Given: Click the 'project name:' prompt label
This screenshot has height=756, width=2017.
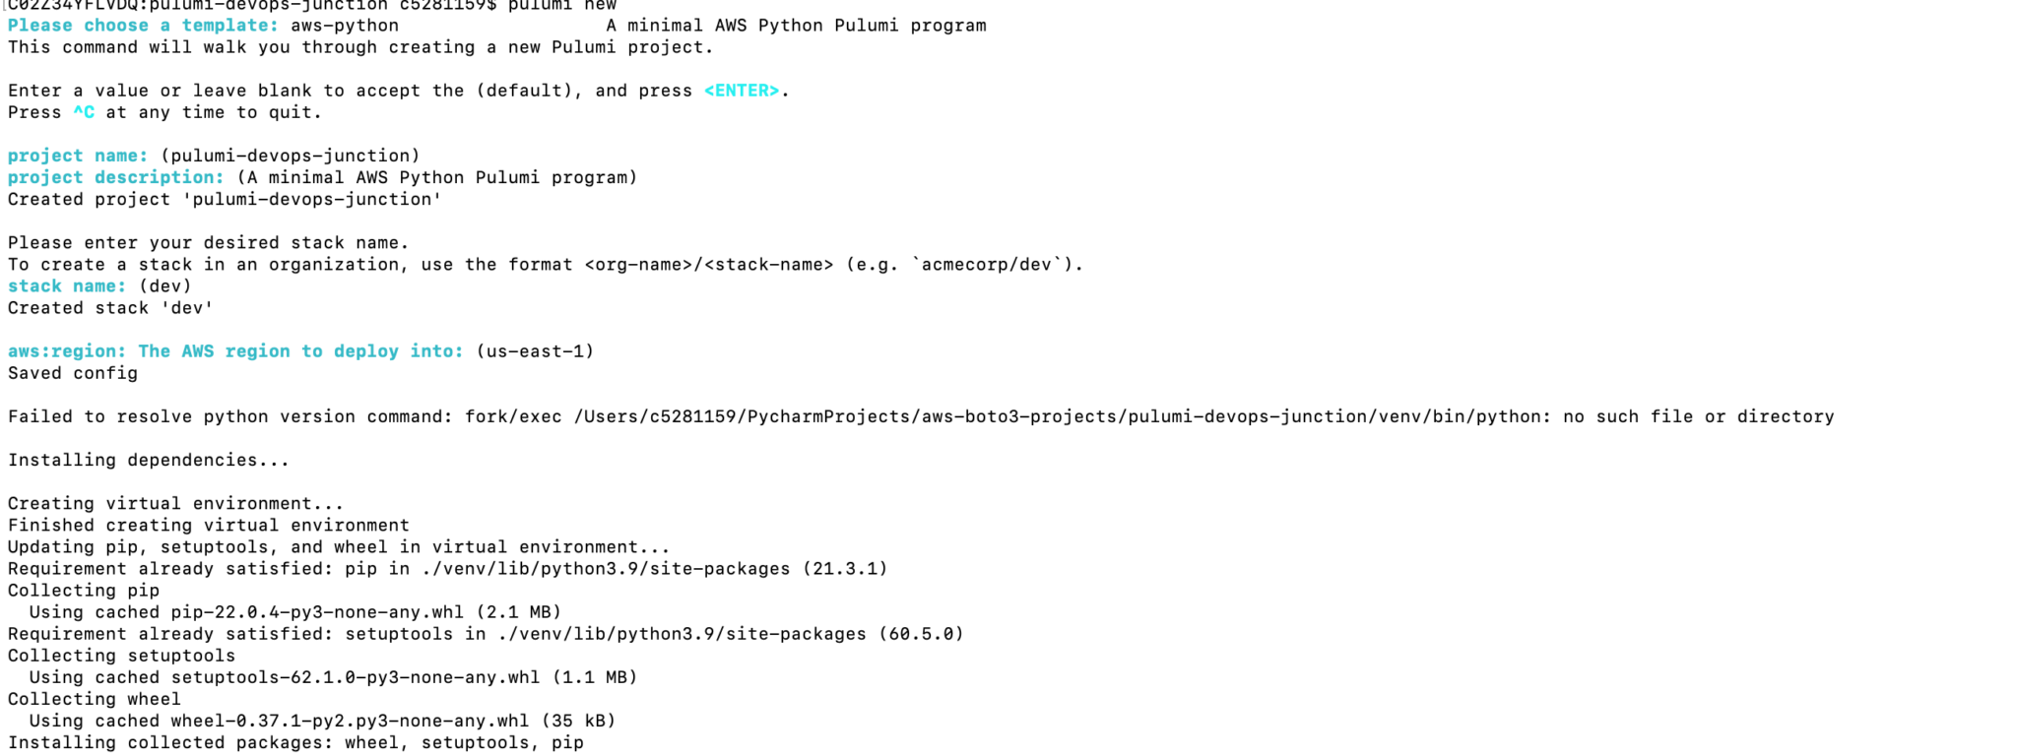Looking at the screenshot, I should pyautogui.click(x=78, y=156).
